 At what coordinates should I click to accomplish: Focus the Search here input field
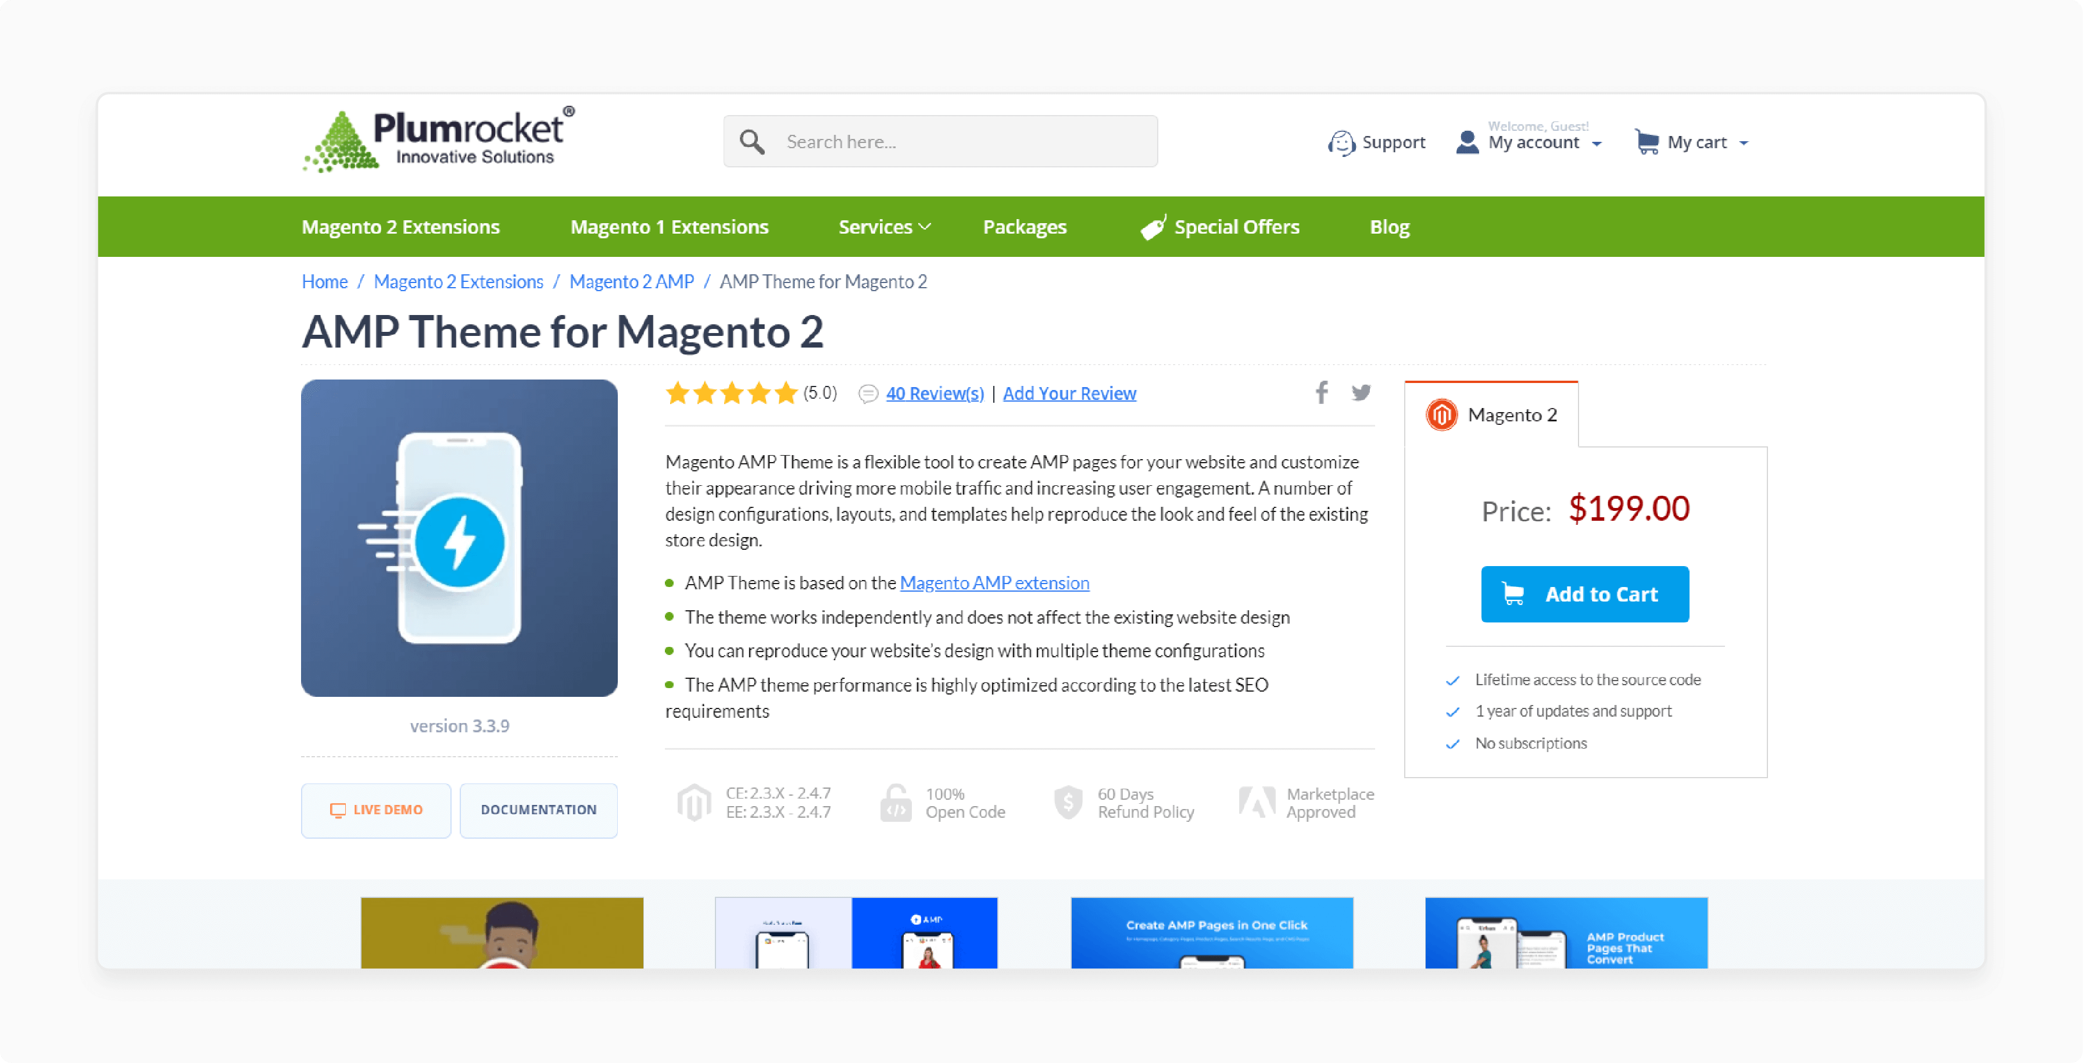click(940, 141)
